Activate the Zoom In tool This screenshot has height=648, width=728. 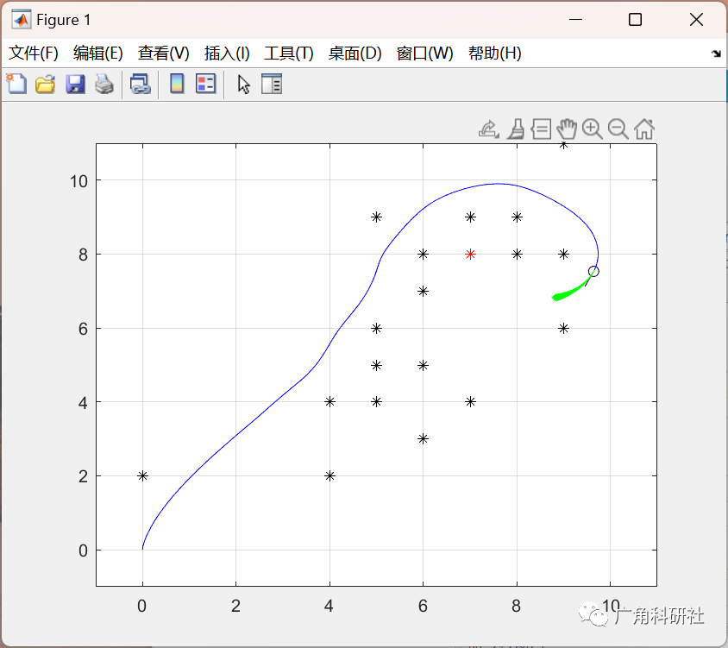point(593,129)
